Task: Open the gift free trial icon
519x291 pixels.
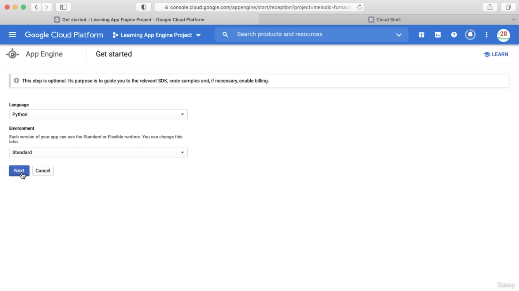Action: pos(421,35)
